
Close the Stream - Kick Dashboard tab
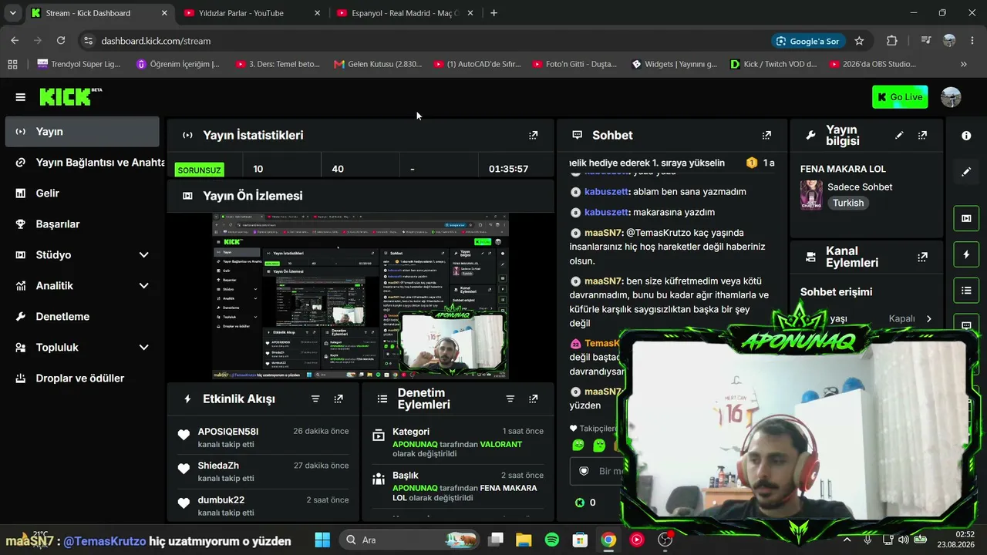tap(164, 13)
